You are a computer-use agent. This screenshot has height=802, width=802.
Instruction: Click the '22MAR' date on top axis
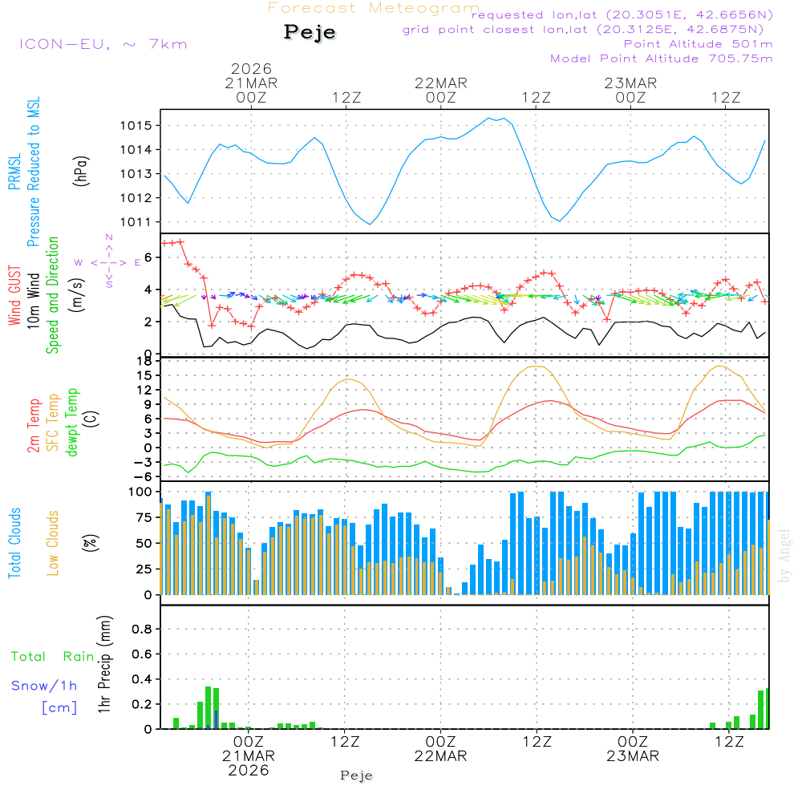pyautogui.click(x=440, y=83)
